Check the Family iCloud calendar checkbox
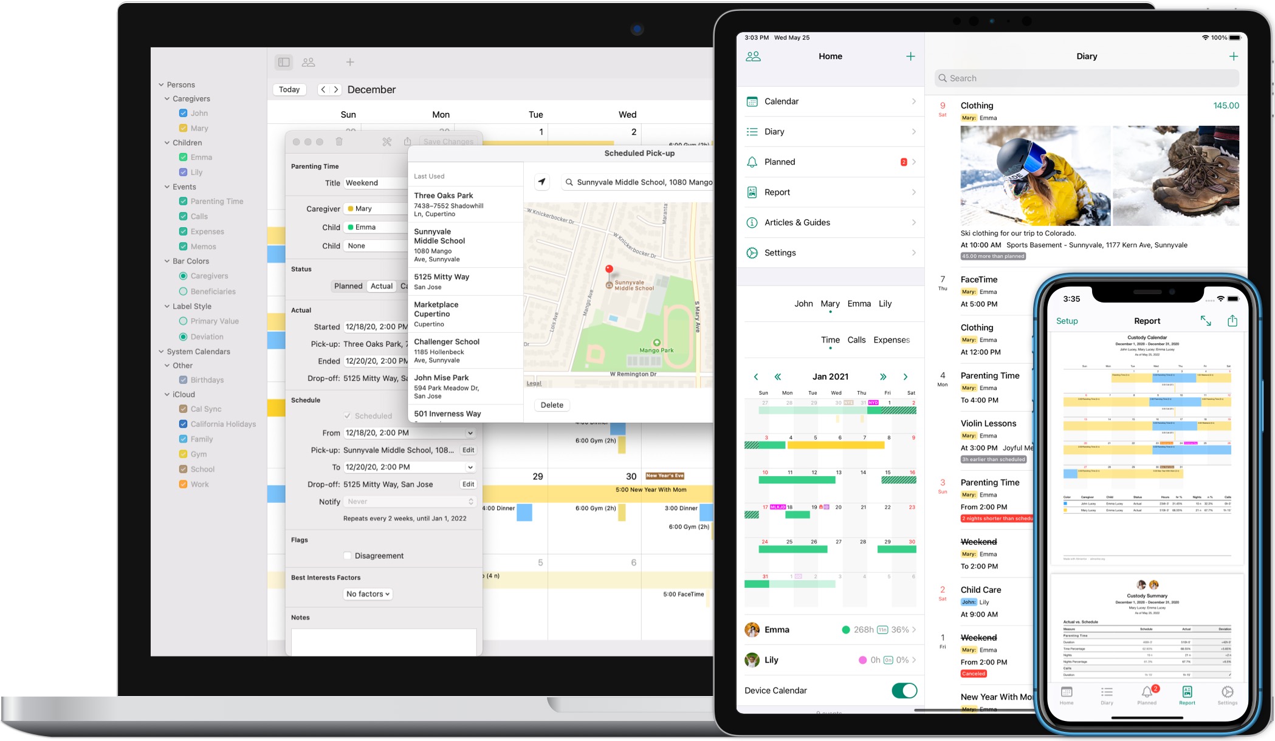Image resolution: width=1275 pixels, height=741 pixels. pos(183,439)
